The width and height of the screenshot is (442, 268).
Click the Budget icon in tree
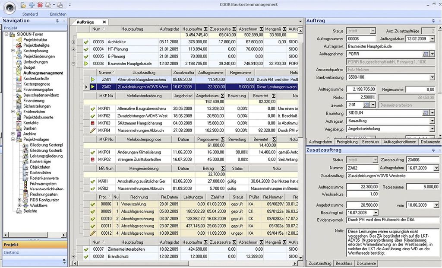pos(19,67)
